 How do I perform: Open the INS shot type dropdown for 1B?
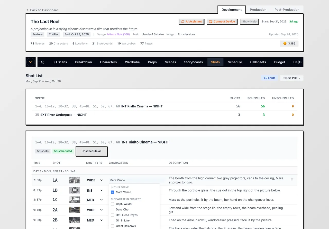(x=95, y=190)
